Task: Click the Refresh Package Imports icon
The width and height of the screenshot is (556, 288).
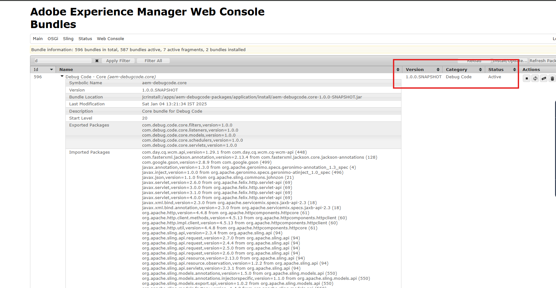Action: pos(535,79)
